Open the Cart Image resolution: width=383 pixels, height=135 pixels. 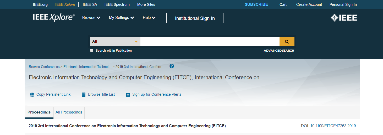tap(283, 4)
